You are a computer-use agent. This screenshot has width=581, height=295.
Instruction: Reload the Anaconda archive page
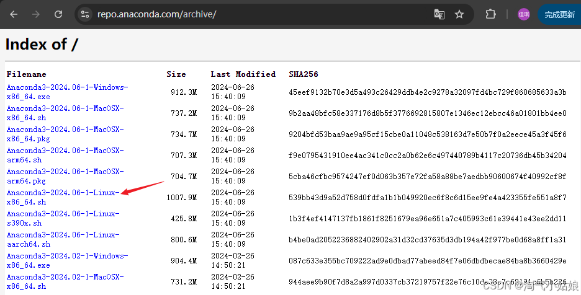coord(58,14)
